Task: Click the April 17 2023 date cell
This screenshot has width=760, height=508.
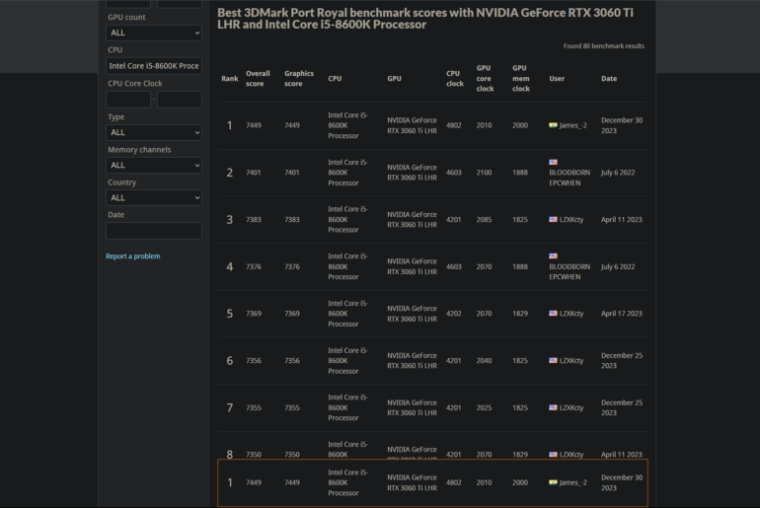Action: tap(622, 314)
